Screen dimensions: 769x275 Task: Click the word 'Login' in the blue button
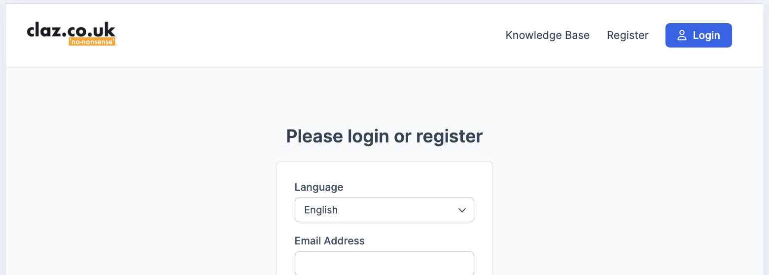coord(706,35)
